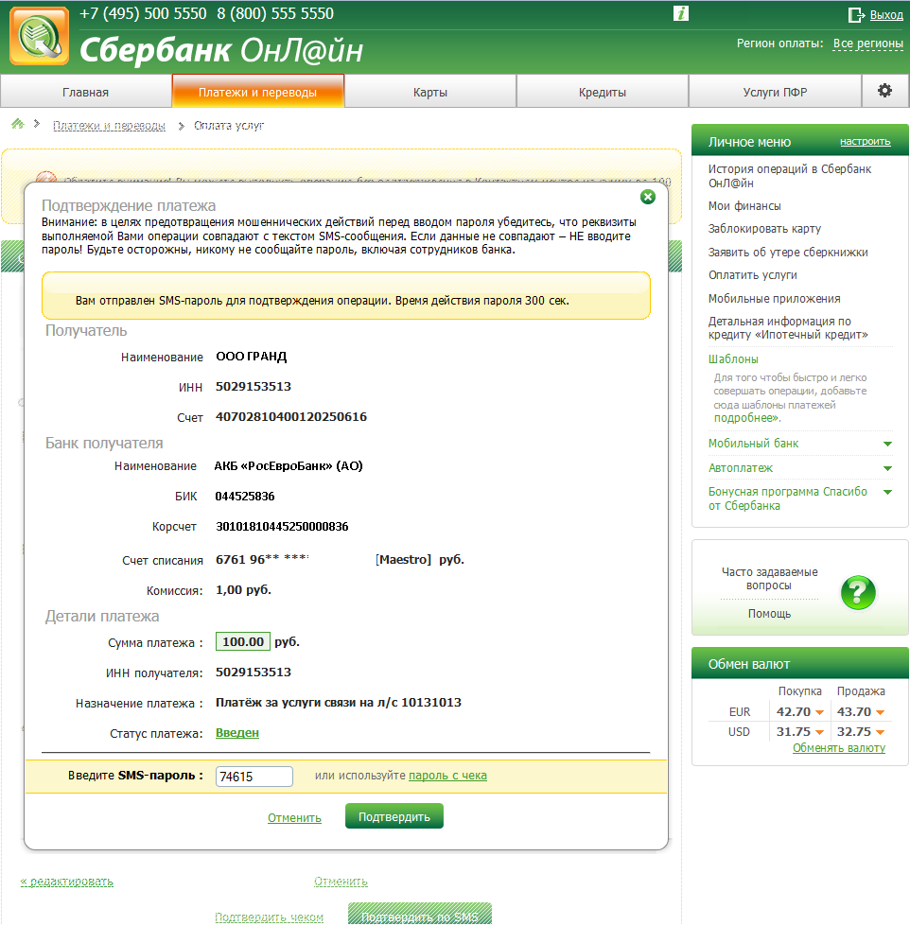Open Мои финансы in personal menu
The width and height of the screenshot is (910, 926).
pos(744,205)
